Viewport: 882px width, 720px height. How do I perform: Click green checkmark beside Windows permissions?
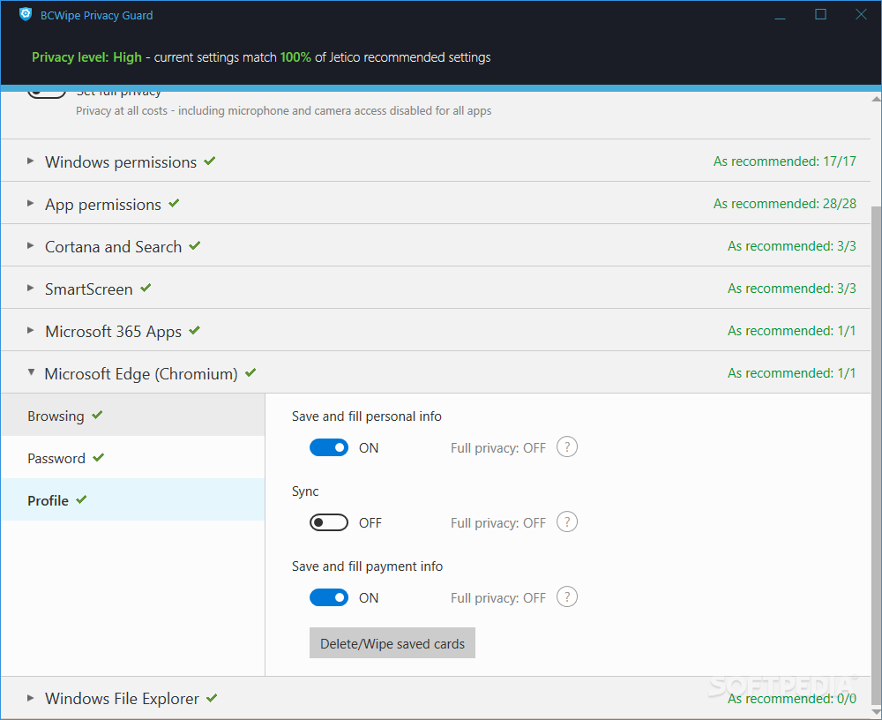click(210, 161)
